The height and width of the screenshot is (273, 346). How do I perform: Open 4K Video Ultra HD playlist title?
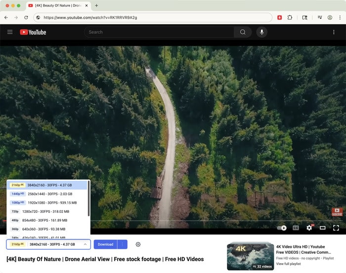click(x=303, y=249)
